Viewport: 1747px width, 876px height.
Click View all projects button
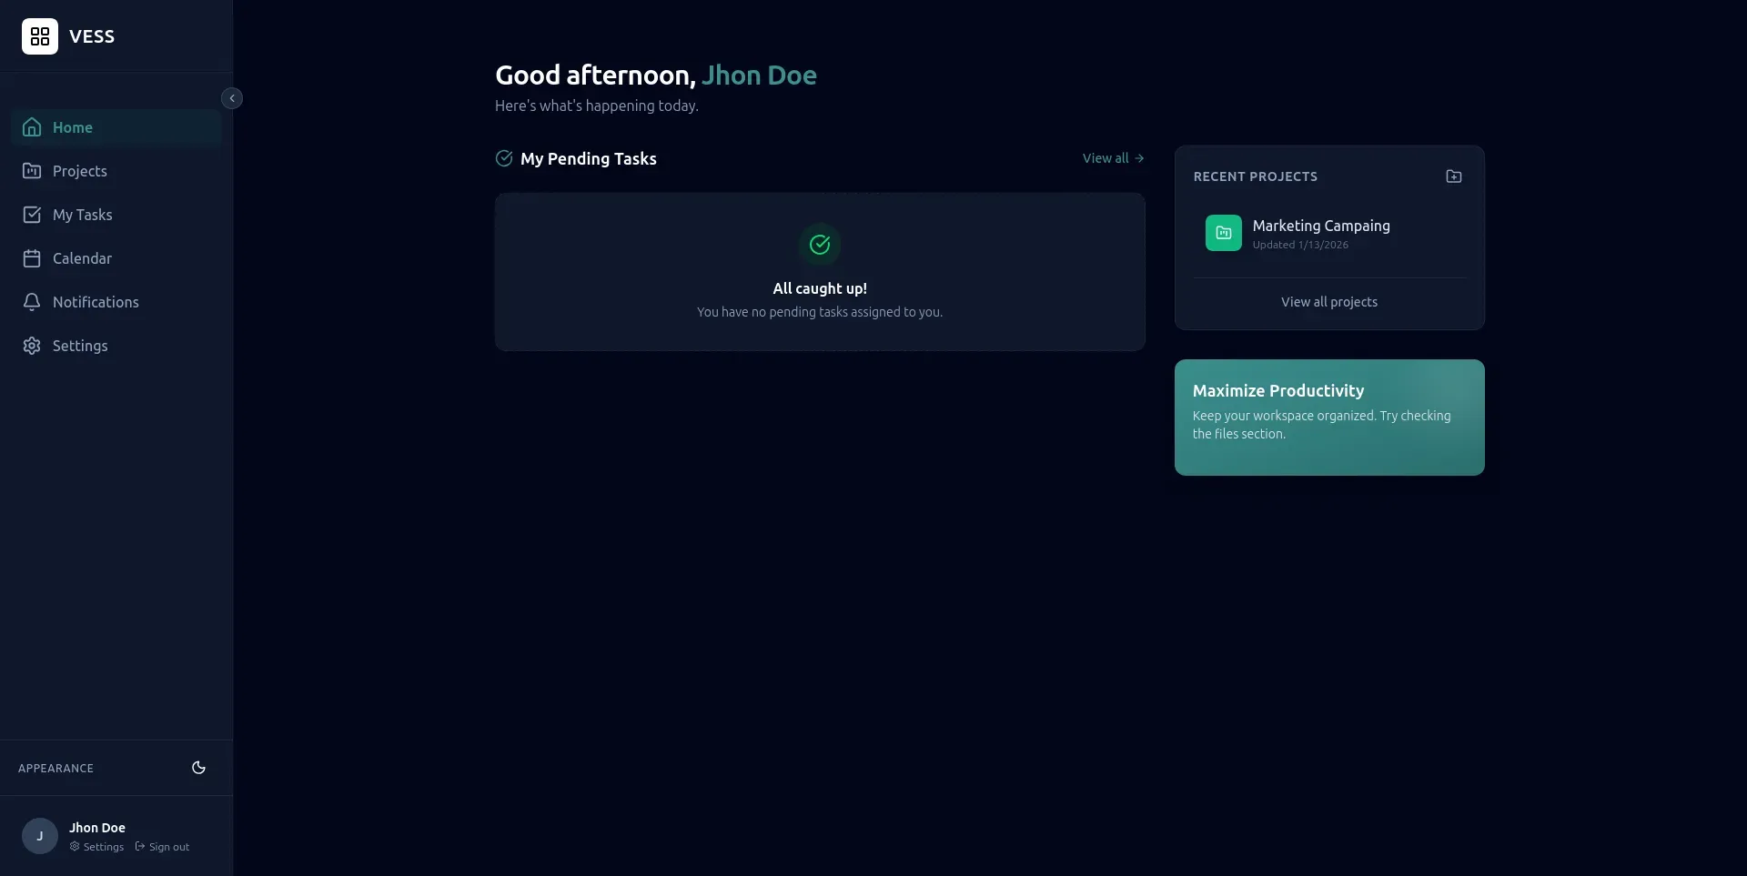click(1328, 302)
